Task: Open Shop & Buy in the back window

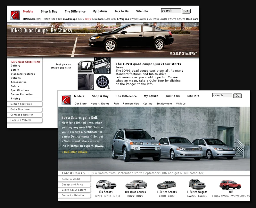Action: [49, 12]
